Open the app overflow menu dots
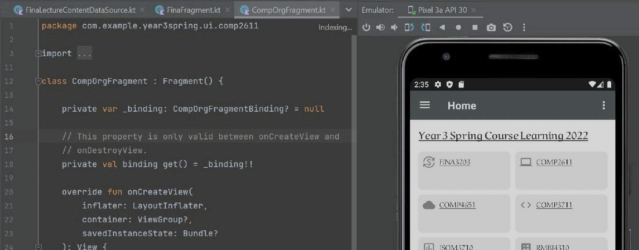The width and height of the screenshot is (639, 250). pos(604,105)
